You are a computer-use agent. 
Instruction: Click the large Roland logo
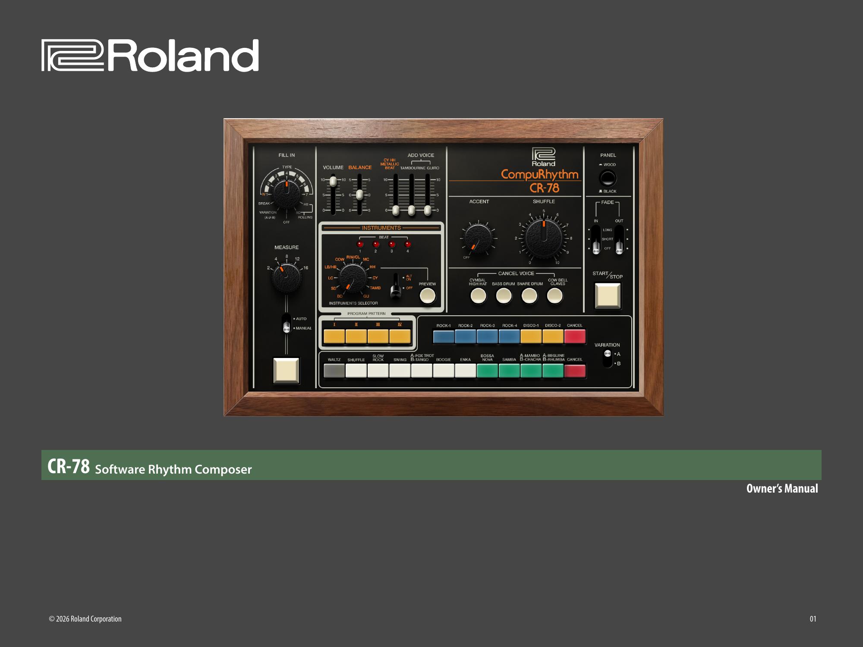tap(150, 55)
